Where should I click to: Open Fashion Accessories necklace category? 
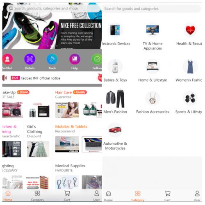153,98
